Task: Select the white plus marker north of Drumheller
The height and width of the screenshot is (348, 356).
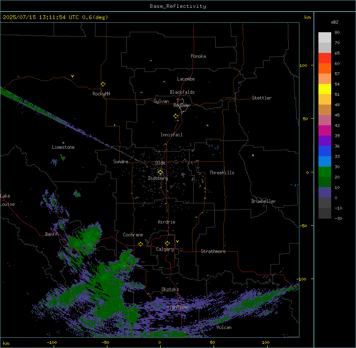Action: (253, 155)
